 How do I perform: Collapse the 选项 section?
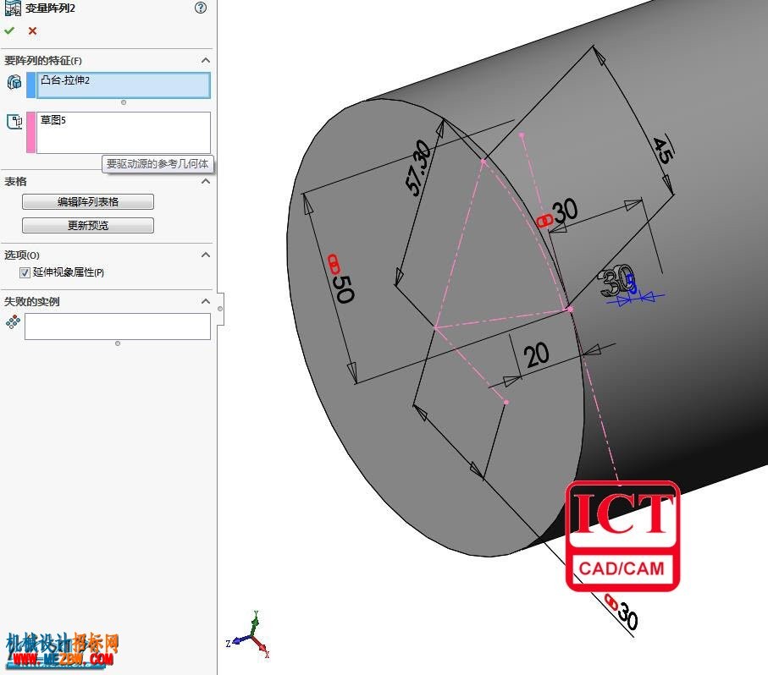pos(206,255)
